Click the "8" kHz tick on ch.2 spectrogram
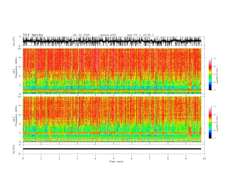The image size is (230, 178). click(20, 106)
